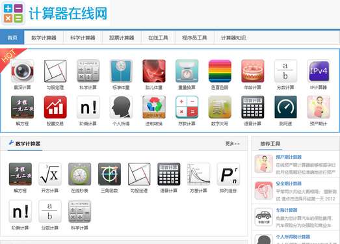The height and width of the screenshot is (244, 340).
Task: Open the equation chalkboard icon in 数学计算器 section
Action: click(20, 174)
